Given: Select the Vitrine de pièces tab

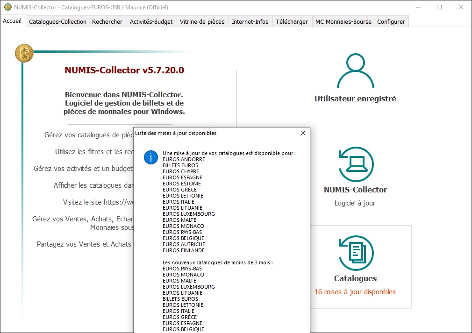Looking at the screenshot, I should click(x=202, y=21).
